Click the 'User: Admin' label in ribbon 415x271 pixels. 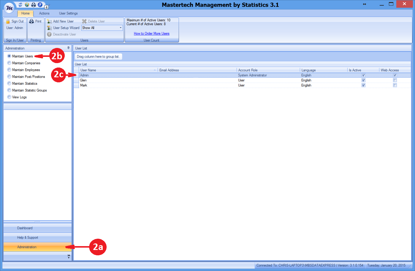pyautogui.click(x=15, y=28)
